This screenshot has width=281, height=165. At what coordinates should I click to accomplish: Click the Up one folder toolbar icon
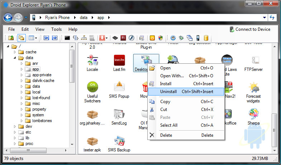(x=11, y=38)
